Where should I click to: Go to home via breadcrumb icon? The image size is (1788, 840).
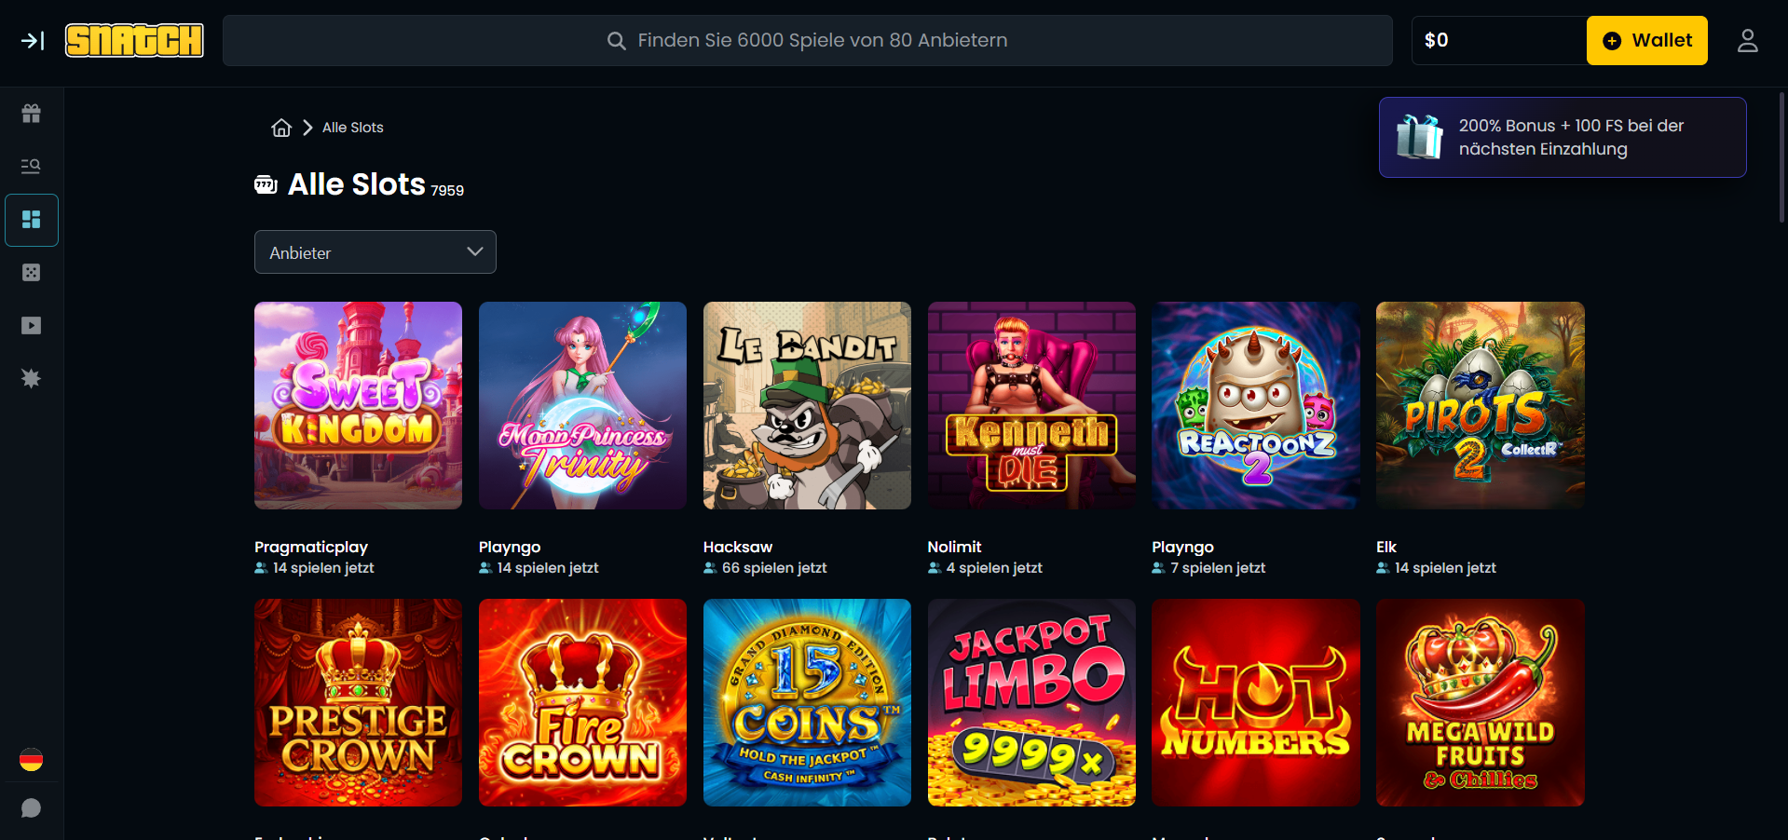pyautogui.click(x=281, y=128)
